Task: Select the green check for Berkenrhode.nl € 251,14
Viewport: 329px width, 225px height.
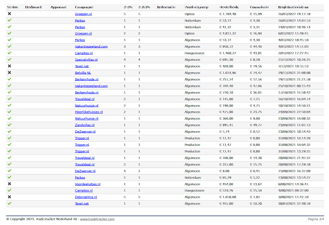Action: click(9, 79)
